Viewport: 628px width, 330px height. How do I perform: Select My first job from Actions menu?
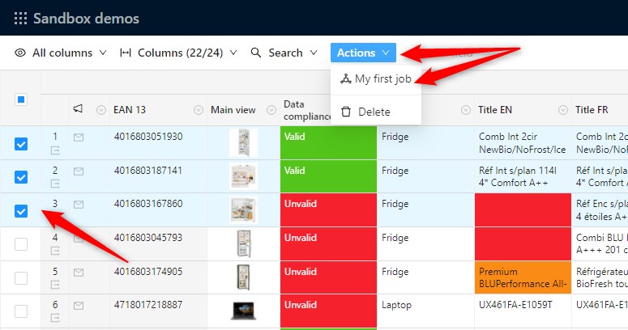pyautogui.click(x=382, y=78)
